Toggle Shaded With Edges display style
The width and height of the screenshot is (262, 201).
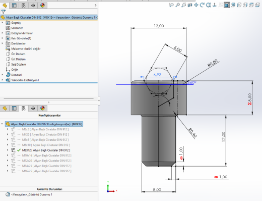click(227, 5)
